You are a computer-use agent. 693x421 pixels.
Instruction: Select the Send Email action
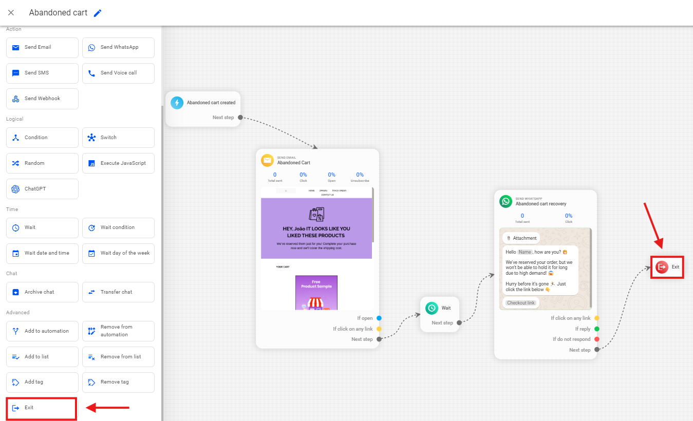click(x=42, y=47)
